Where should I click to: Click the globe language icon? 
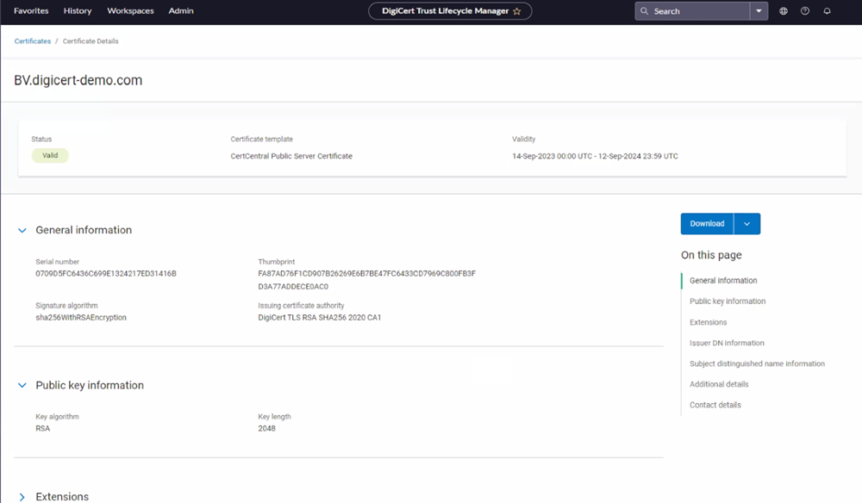784,11
